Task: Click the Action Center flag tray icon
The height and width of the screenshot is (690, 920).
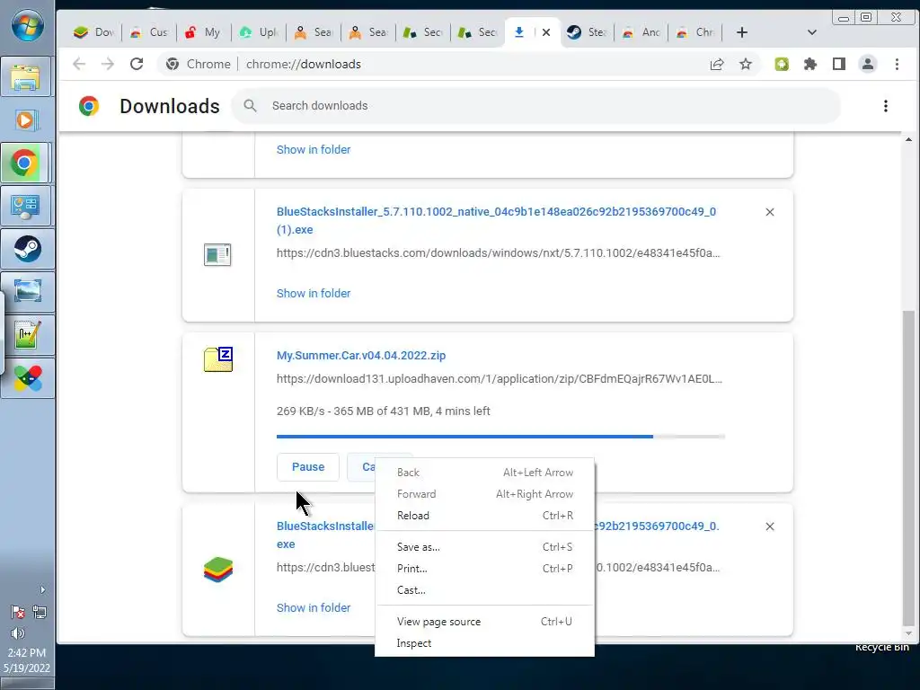Action: (18, 612)
